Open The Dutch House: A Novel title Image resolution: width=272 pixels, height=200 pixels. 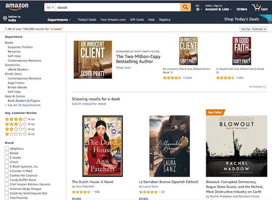[92, 182]
